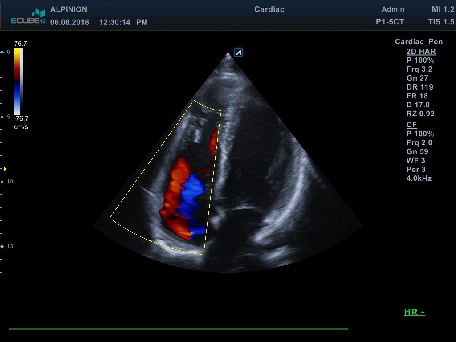The width and height of the screenshot is (456, 342).
Task: Click the probe orientation marker icon
Action: tap(239, 53)
